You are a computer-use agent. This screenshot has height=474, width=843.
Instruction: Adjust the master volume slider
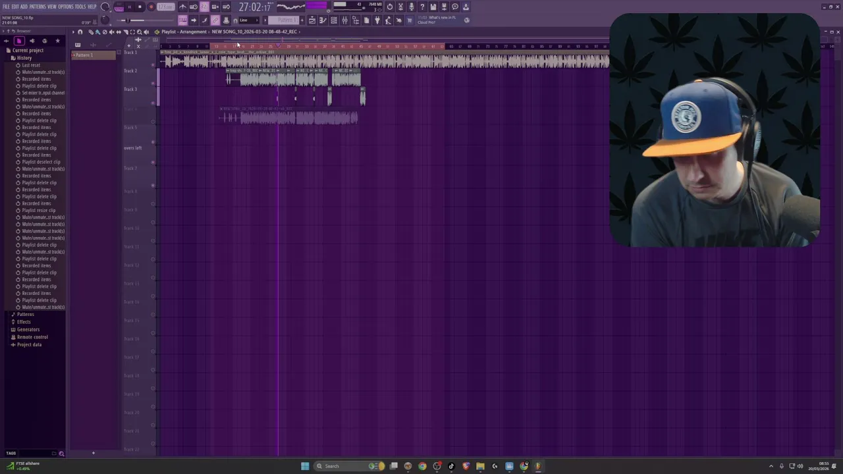pyautogui.click(x=128, y=20)
